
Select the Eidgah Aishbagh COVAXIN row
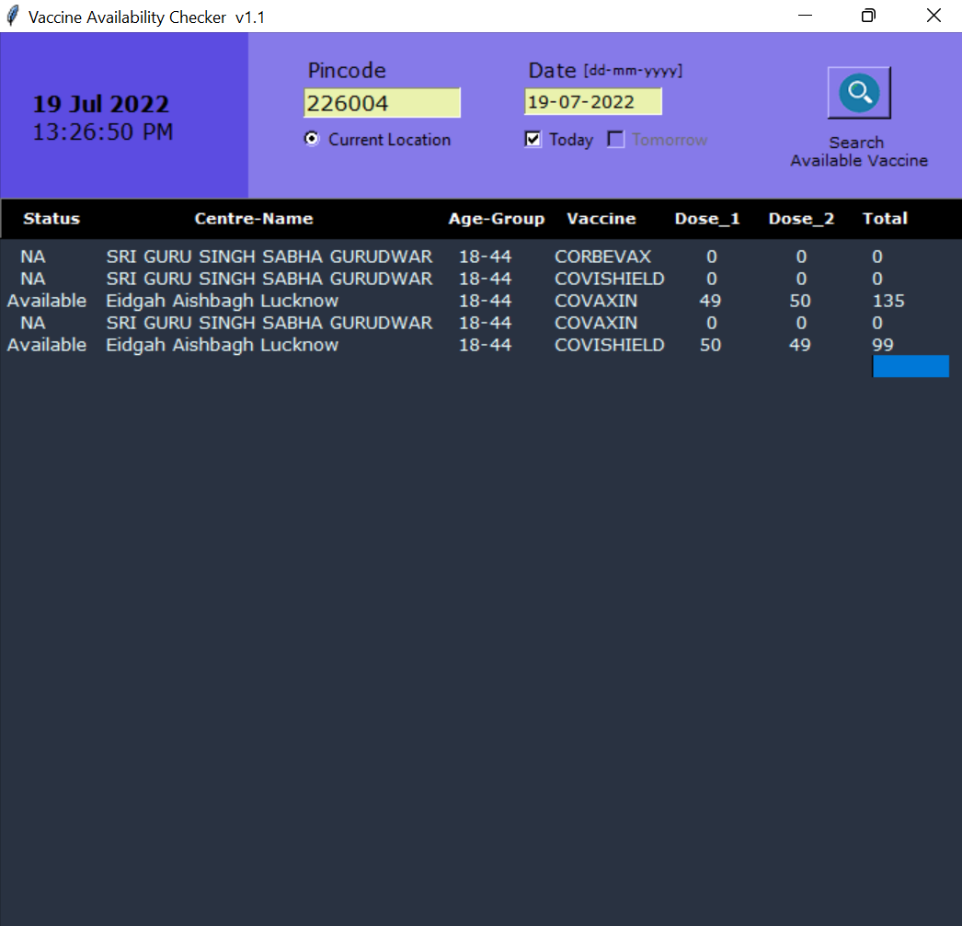[x=368, y=301]
